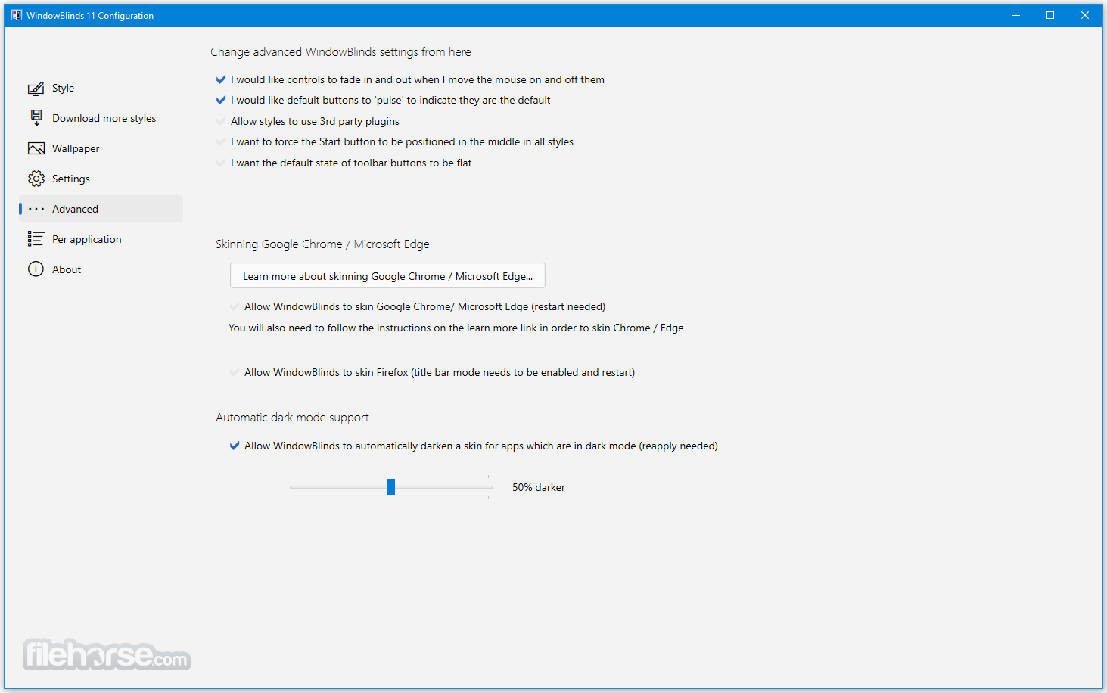This screenshot has height=693, width=1107.
Task: Minimize the WindowBlinds Configuration window
Action: tap(1016, 15)
